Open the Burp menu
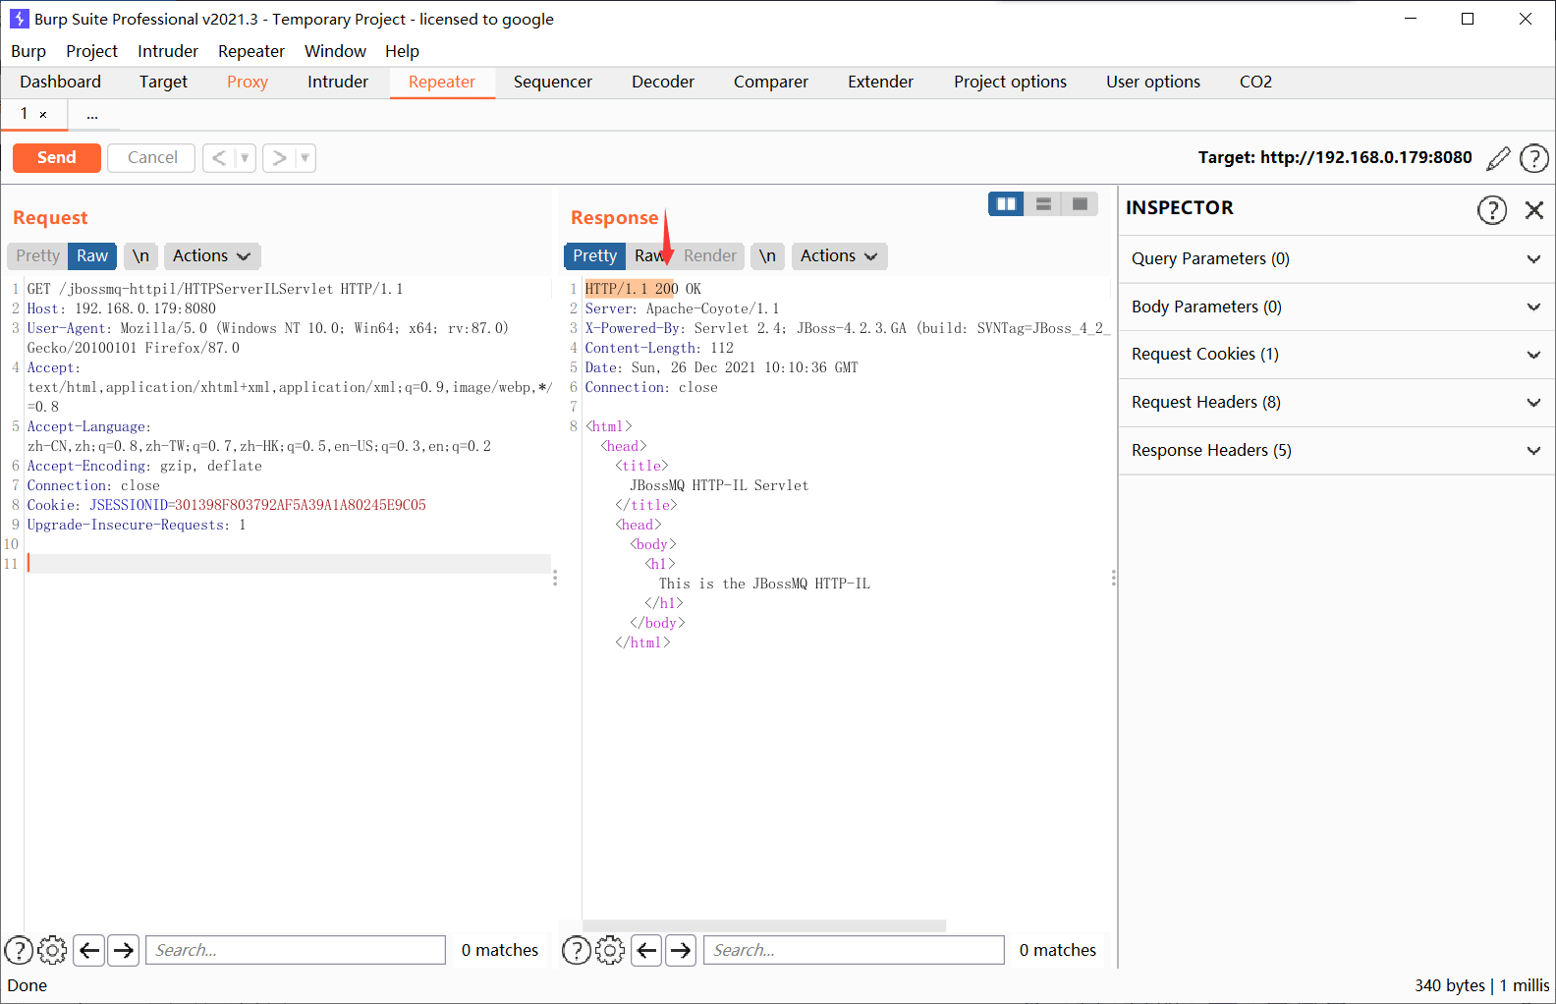The height and width of the screenshot is (1004, 1556). 28,51
